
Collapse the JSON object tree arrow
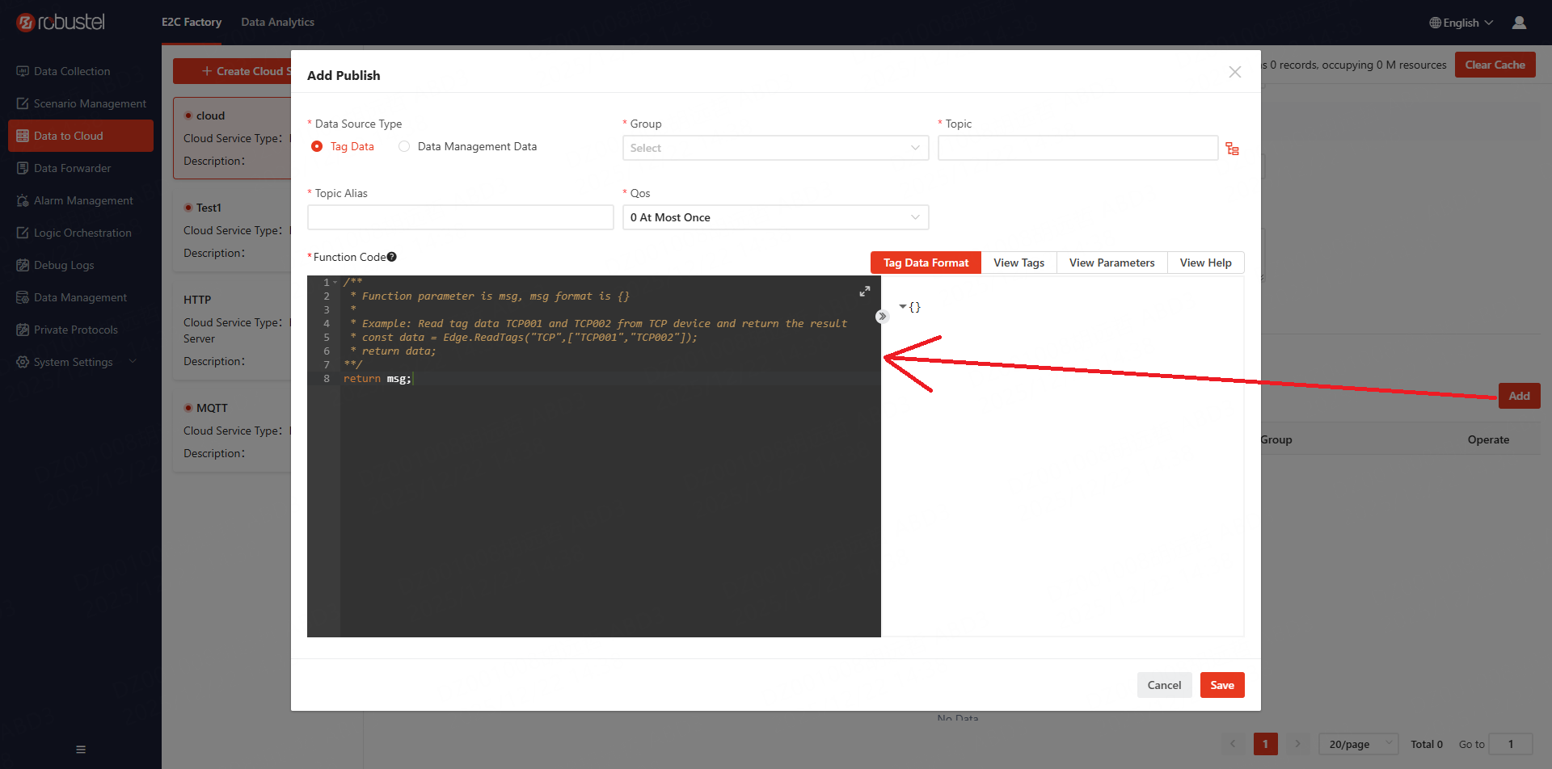(x=903, y=307)
